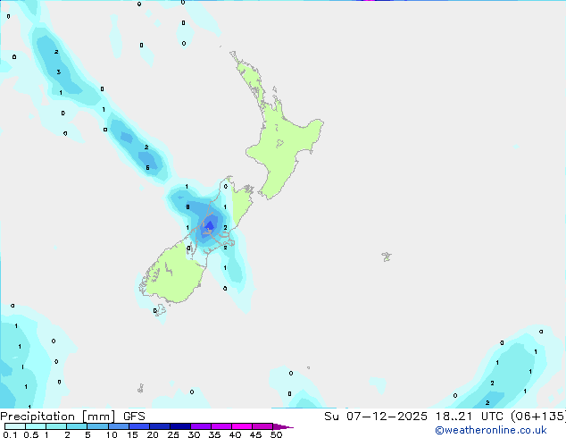Pick the 15–20 mm legend swatch

coord(138,426)
